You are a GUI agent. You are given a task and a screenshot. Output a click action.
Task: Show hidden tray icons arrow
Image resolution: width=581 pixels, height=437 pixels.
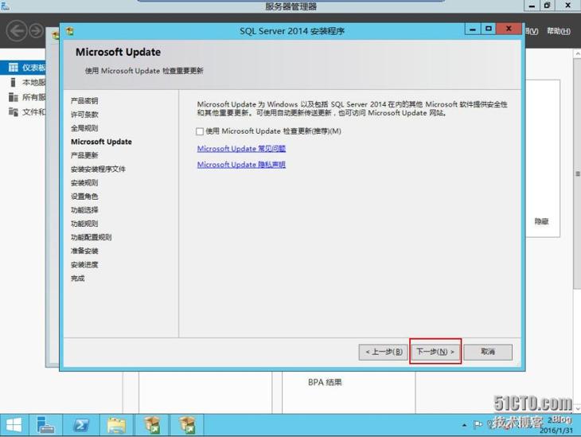pyautogui.click(x=464, y=425)
